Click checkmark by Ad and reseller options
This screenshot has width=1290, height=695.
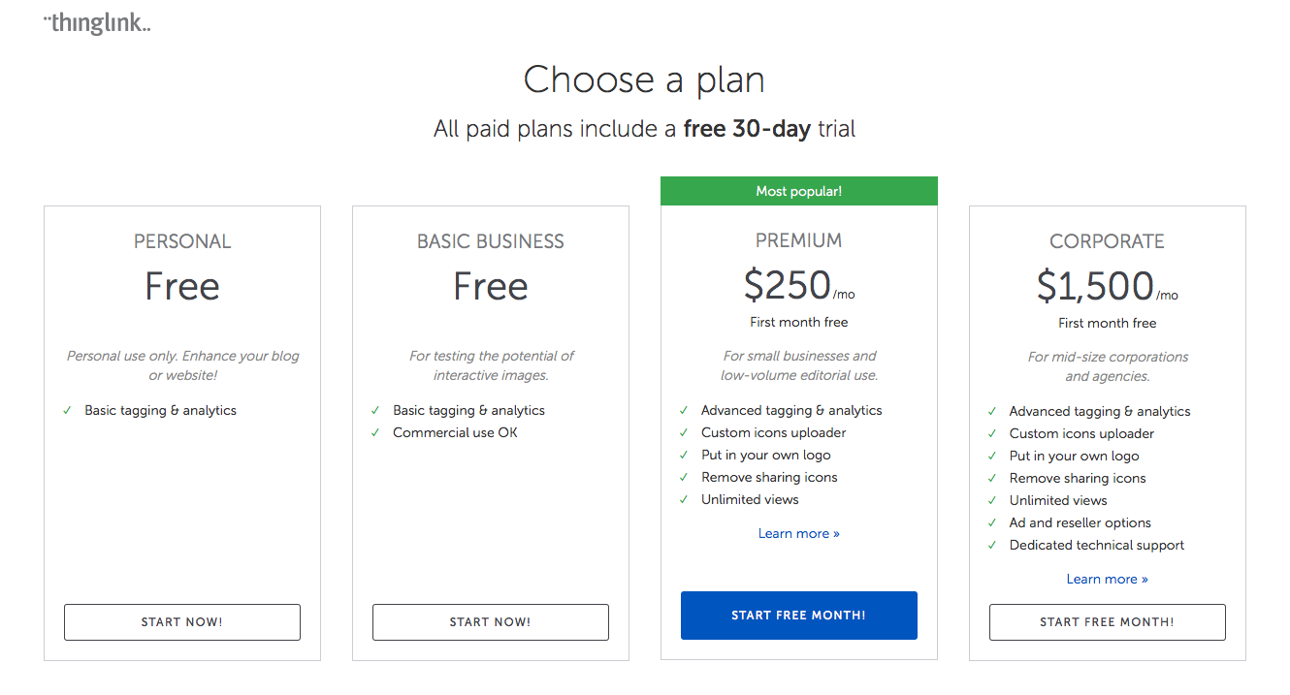(992, 523)
